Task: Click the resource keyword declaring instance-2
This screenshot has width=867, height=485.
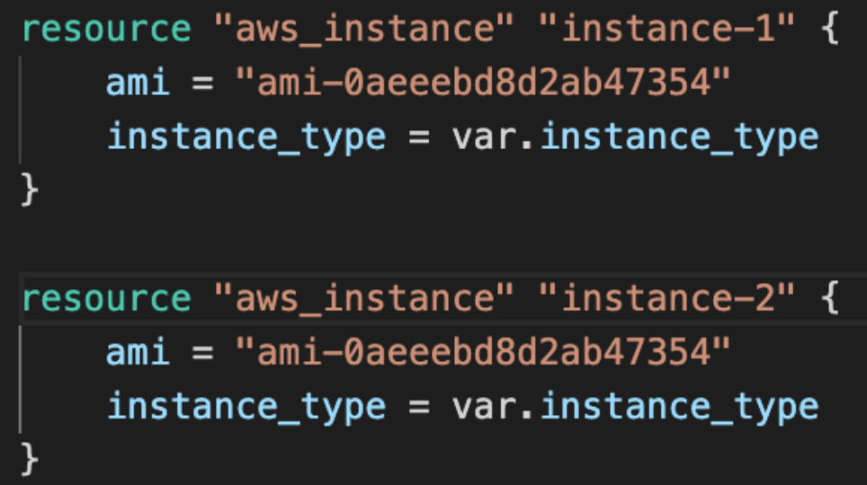Action: pos(106,298)
